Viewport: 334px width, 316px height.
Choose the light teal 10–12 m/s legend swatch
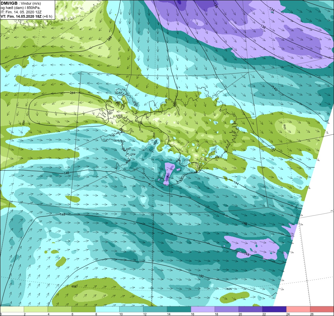coord(131,309)
